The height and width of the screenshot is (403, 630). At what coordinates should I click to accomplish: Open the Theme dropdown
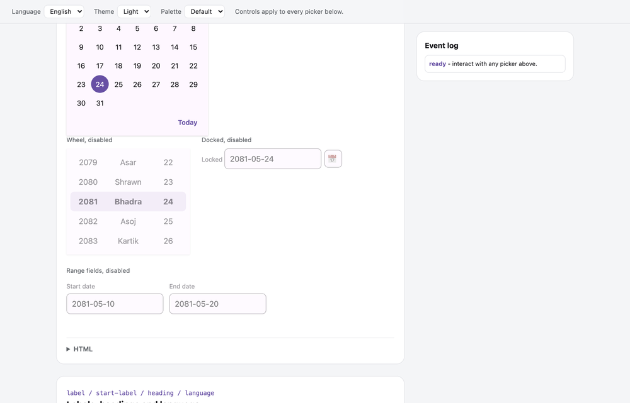(134, 11)
